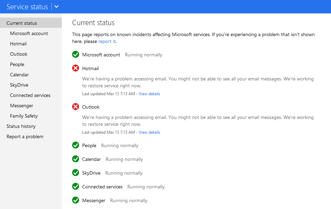Viewport: 331px width, 209px height.
Task: Open View details link under Hotmail
Action: 149,94
